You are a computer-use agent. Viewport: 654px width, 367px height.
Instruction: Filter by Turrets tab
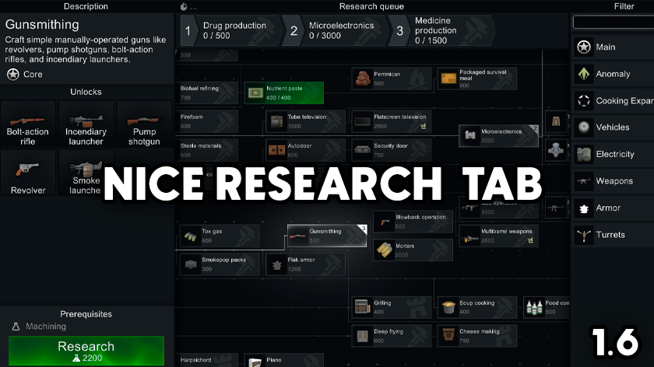tap(614, 235)
